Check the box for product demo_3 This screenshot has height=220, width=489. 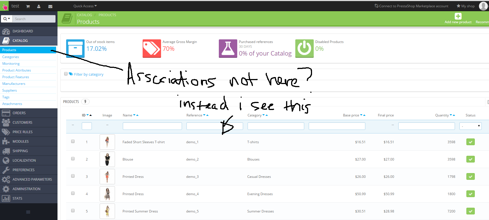(73, 176)
